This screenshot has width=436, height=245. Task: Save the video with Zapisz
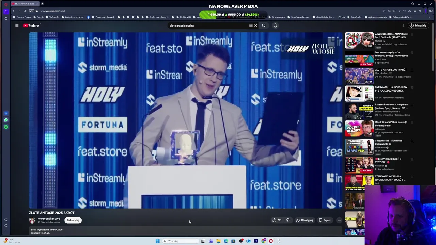click(325, 220)
